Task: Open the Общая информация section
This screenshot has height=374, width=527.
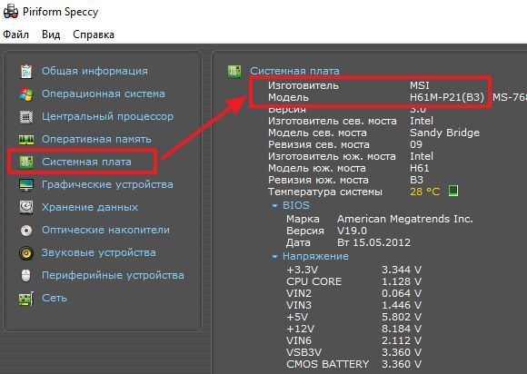Action: coord(94,71)
